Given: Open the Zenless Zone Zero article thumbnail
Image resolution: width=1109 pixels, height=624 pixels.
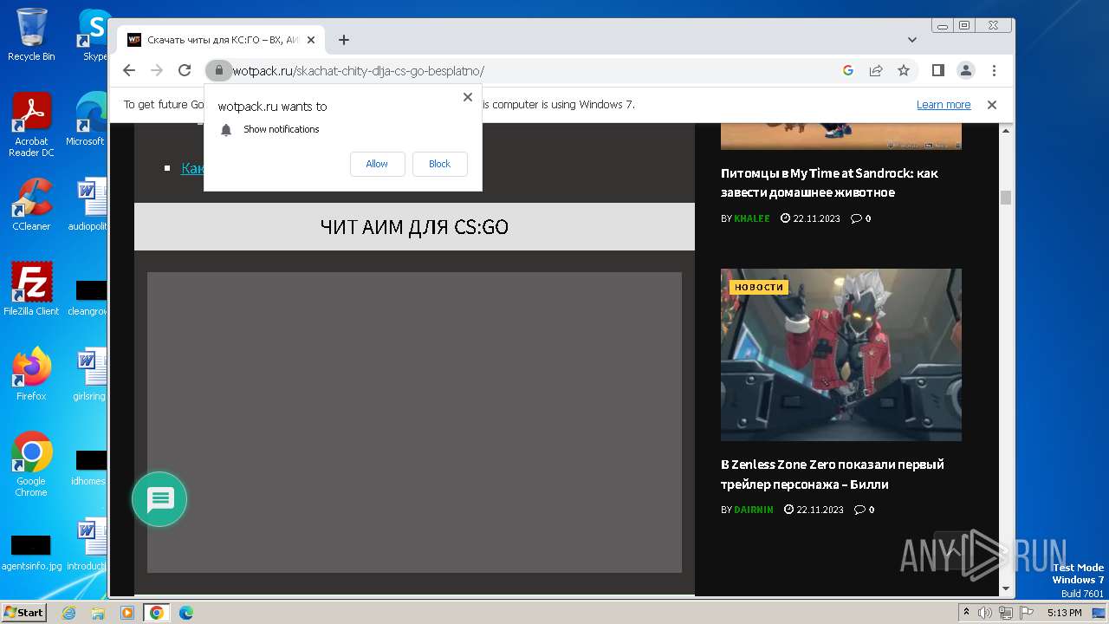Looking at the screenshot, I should (x=841, y=354).
